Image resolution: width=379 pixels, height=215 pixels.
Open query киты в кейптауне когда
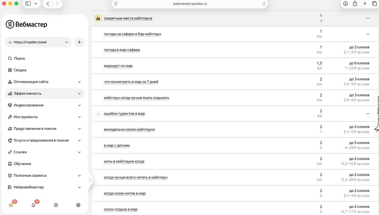point(124,161)
